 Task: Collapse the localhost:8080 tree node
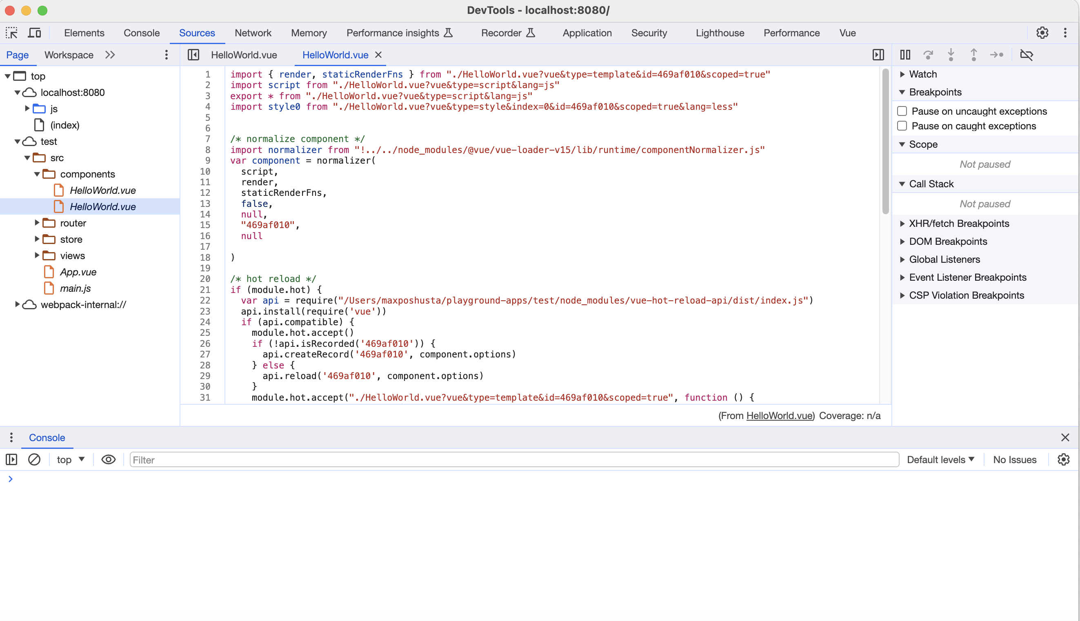click(x=18, y=93)
